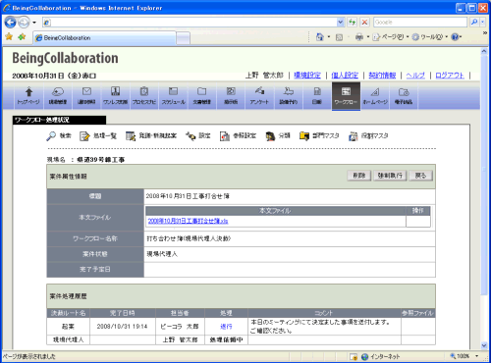Open the 設定 settings icon

tap(191, 135)
